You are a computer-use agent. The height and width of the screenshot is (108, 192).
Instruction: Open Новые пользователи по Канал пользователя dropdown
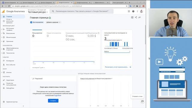[x=96, y=79]
